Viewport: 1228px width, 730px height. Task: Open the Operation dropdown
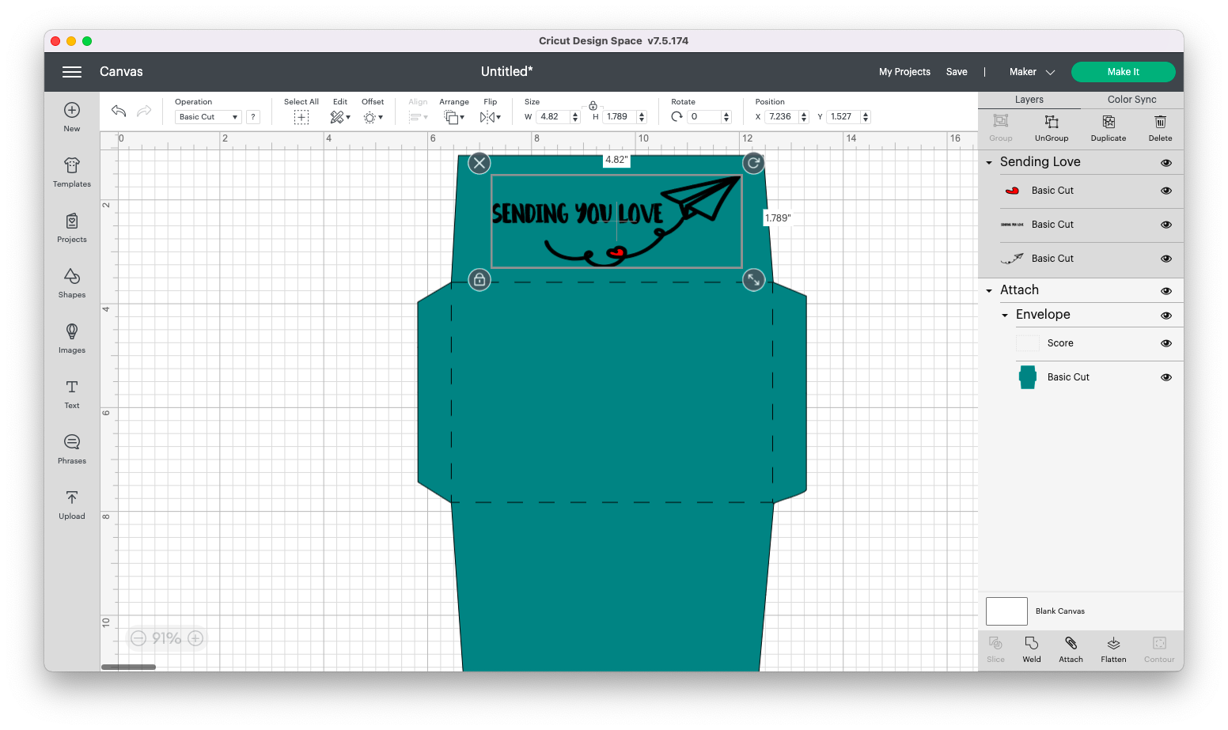click(x=207, y=116)
